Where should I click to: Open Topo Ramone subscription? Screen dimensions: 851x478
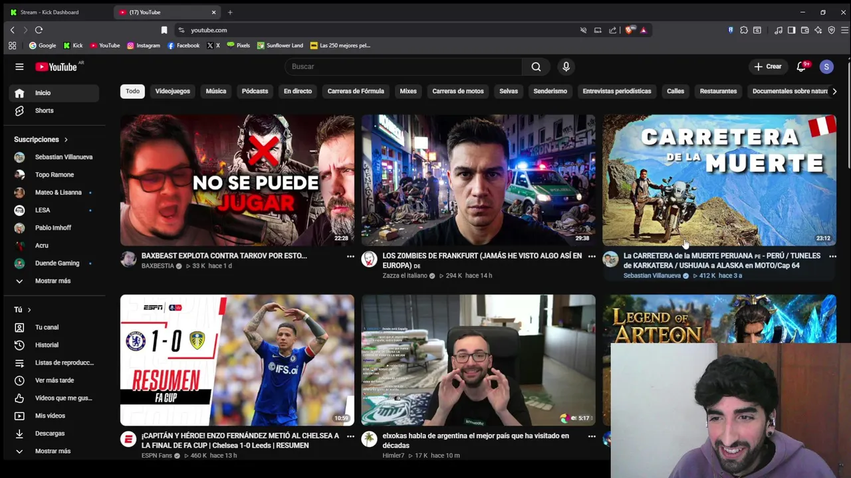(53, 175)
